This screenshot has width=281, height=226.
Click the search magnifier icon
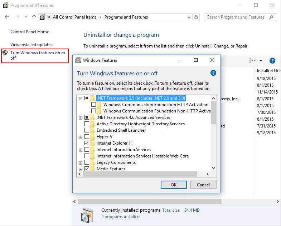coord(271,17)
